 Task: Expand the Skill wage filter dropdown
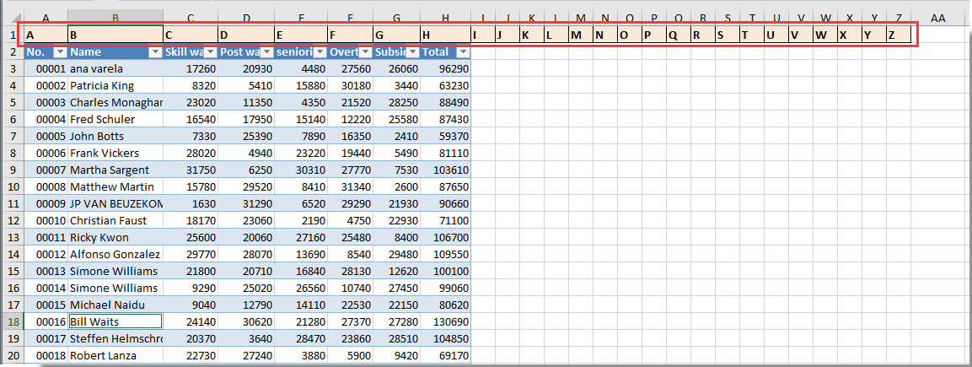click(x=210, y=52)
